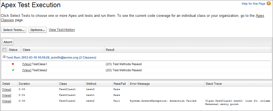This screenshot has width=273, height=111.
Task: Open detail View link for test1
Action: point(7,95)
